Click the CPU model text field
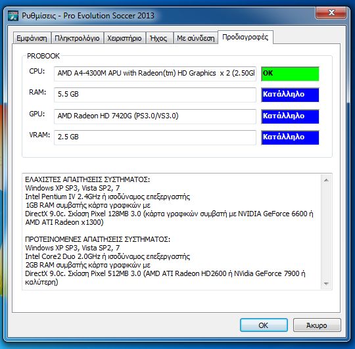Viewport: 355px width, 349px height. [155, 74]
